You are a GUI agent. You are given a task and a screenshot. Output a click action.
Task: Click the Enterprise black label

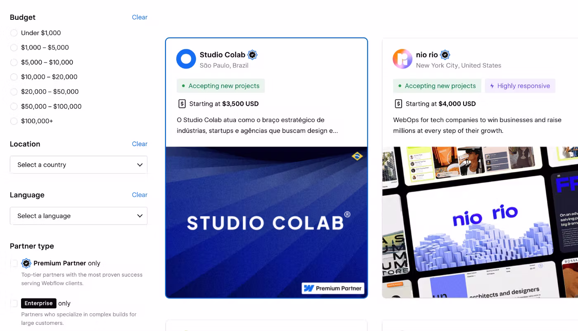38,303
